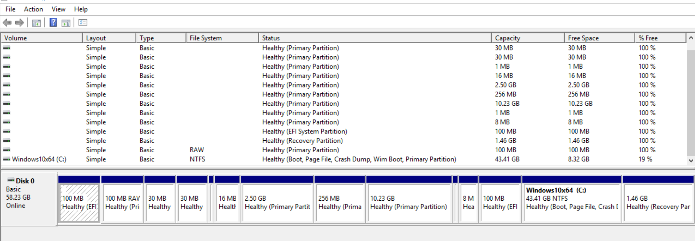The image size is (695, 241).
Task: Click the volume list scrollbar down arrow
Action: (691, 160)
